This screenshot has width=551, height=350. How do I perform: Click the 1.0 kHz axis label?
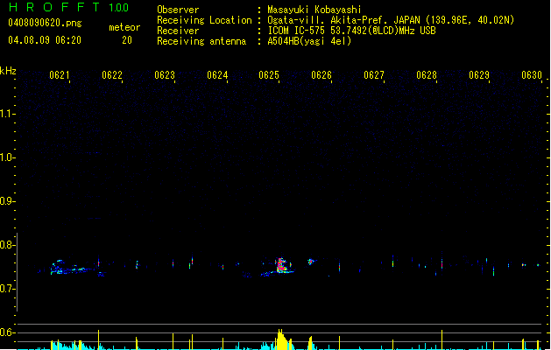click(x=7, y=157)
